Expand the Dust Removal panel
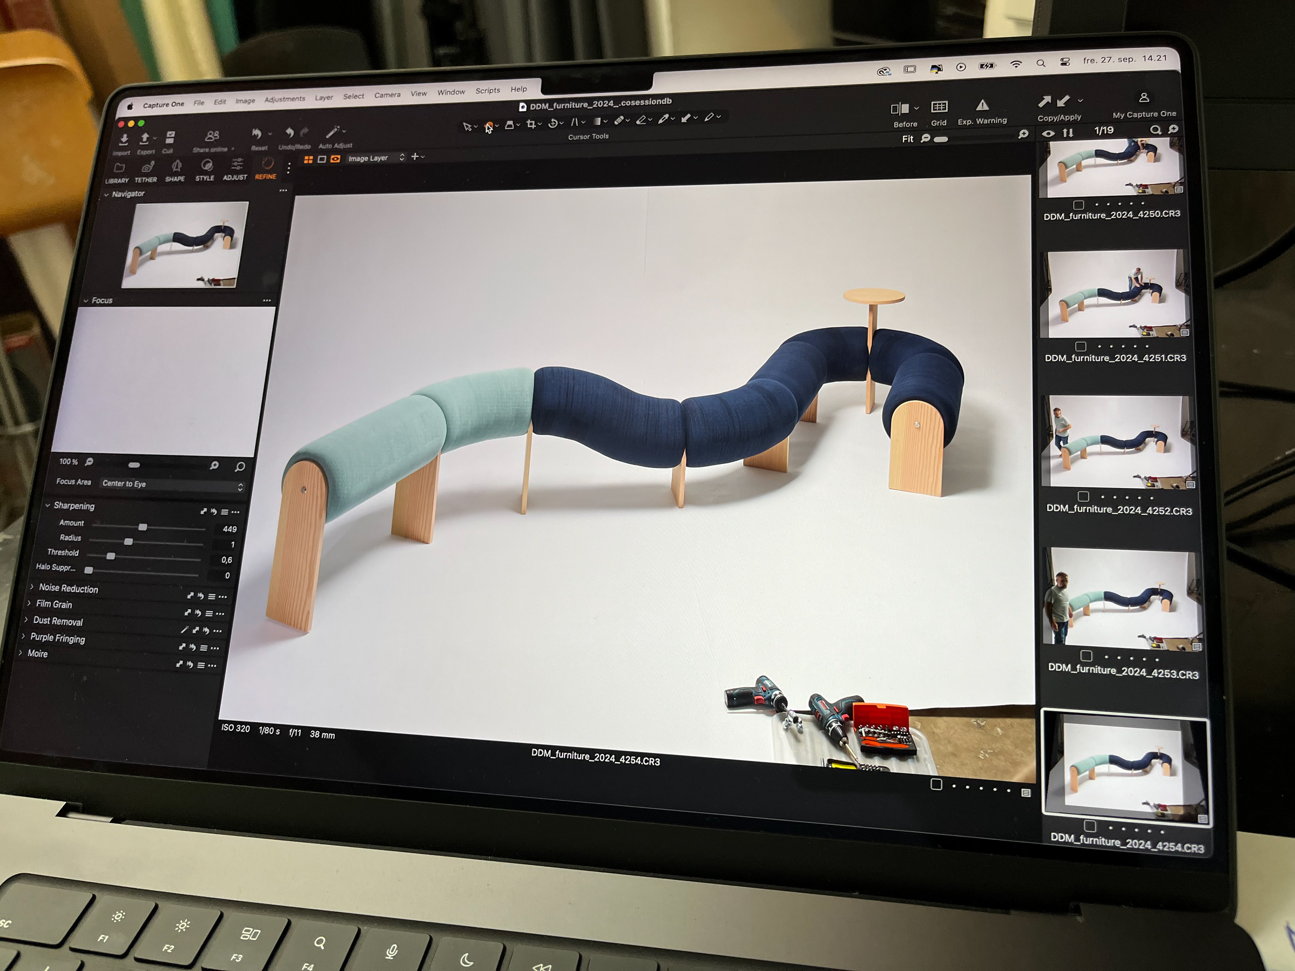This screenshot has height=971, width=1295. tap(26, 619)
